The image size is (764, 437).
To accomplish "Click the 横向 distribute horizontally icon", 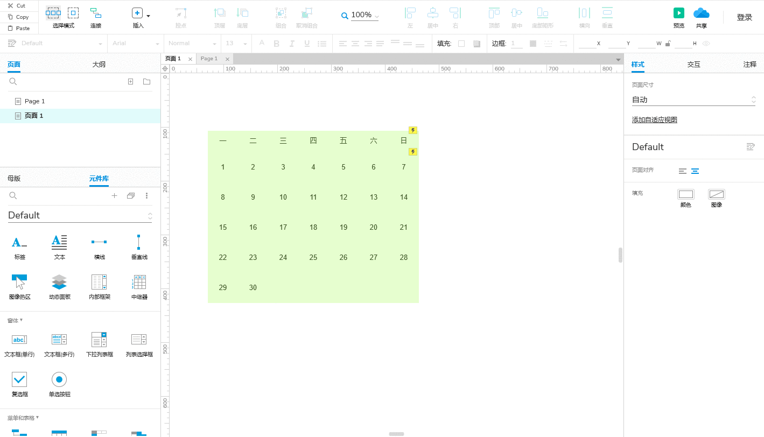I will pos(584,13).
